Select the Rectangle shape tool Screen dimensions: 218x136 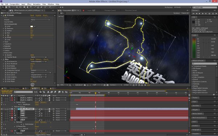tap(24, 7)
